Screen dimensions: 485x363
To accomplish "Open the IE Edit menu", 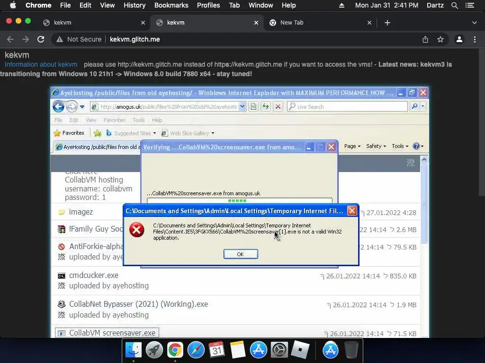I will [73, 120].
